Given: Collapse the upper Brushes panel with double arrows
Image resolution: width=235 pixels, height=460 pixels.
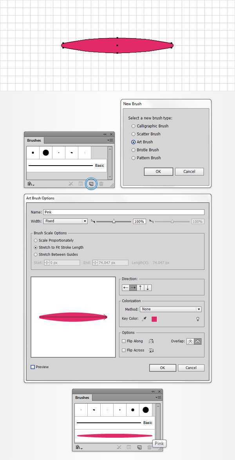Looking at the screenshot, I should 105,134.
